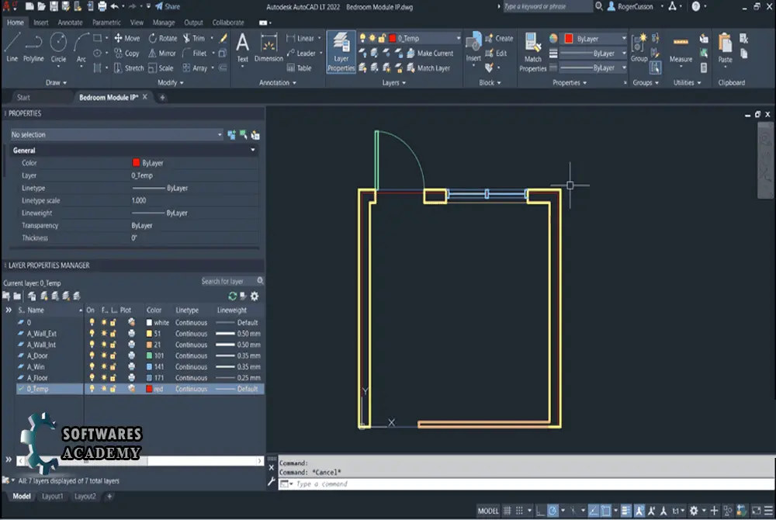Click Edit in the Block panel
The height and width of the screenshot is (520, 776).
click(496, 53)
